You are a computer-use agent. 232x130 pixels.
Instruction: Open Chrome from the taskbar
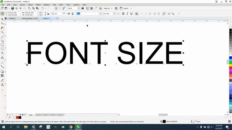coord(71,127)
